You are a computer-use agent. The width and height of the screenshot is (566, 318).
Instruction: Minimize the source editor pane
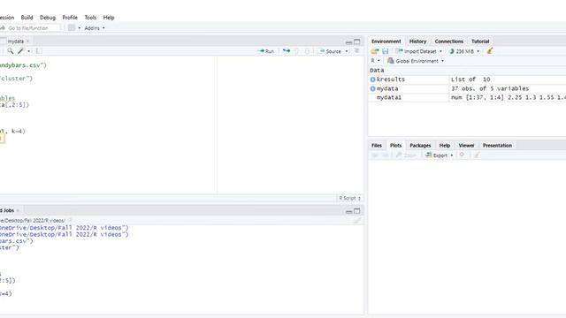pos(348,42)
